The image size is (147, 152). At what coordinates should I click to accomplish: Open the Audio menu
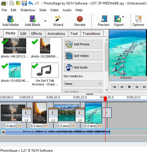pos(67,10)
